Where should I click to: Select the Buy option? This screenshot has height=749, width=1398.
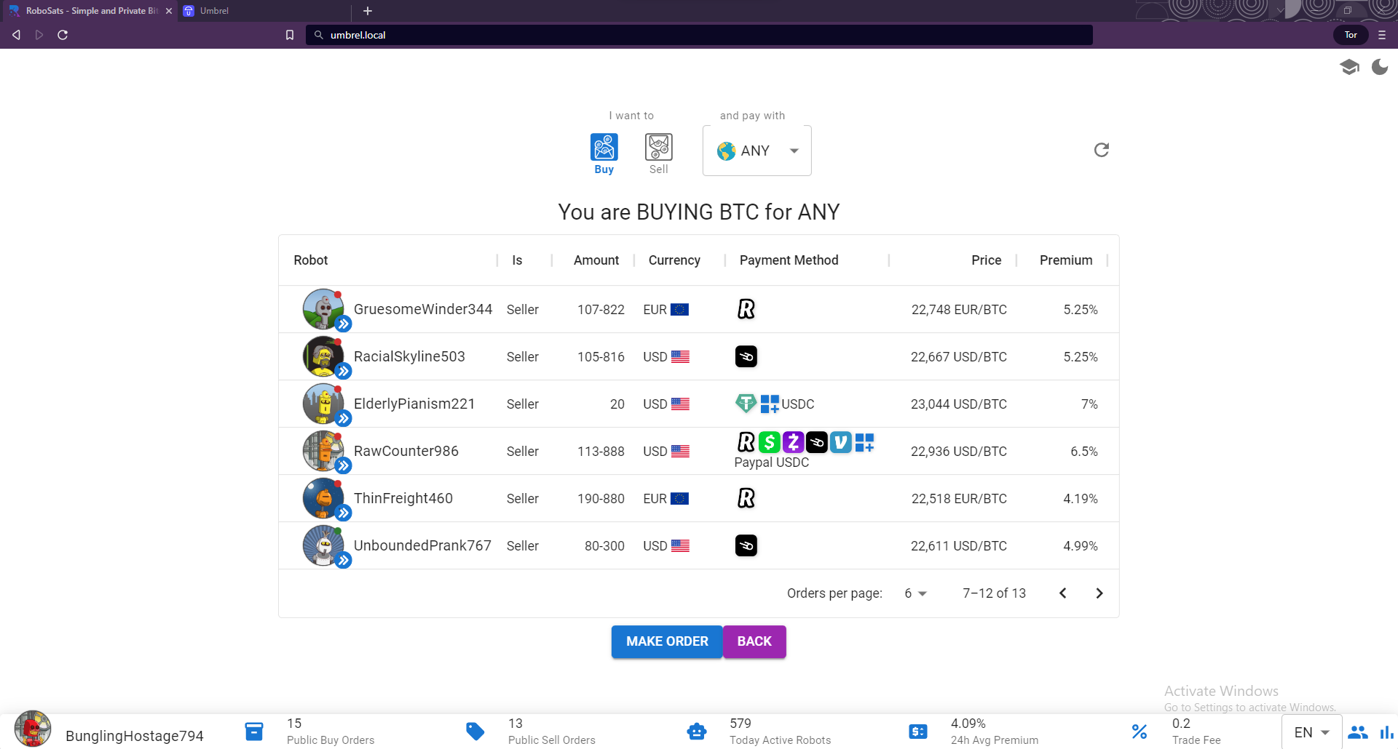(604, 153)
